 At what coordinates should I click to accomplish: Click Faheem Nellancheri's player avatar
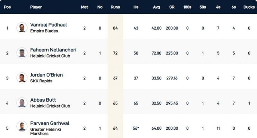[x=22, y=53]
